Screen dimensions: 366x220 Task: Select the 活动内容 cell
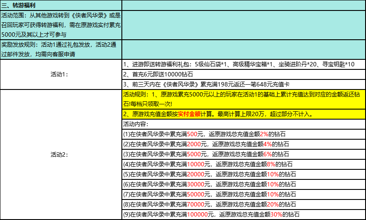pos(243,124)
